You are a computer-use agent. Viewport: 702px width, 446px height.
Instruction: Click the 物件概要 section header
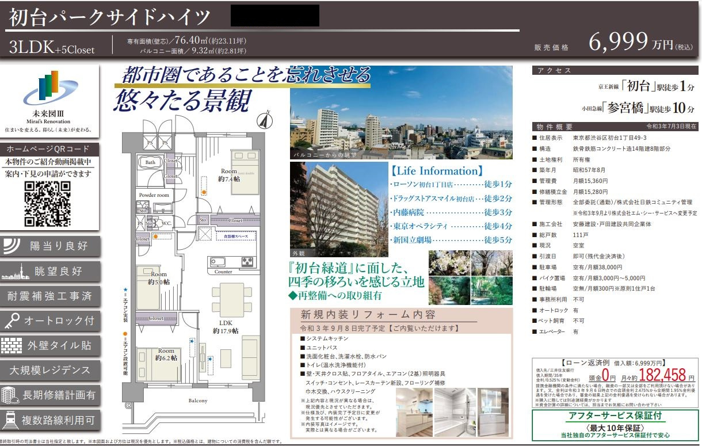click(615, 126)
